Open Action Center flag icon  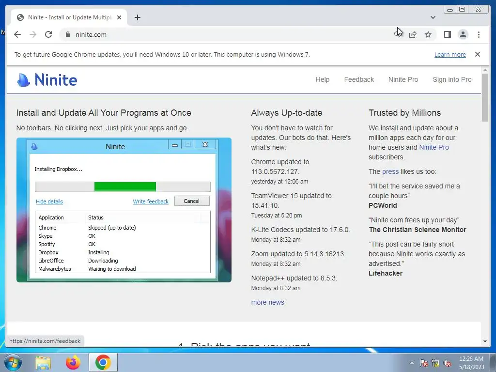click(423, 363)
